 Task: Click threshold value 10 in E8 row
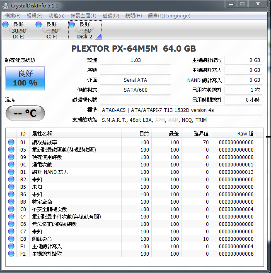pyautogui.click(x=206, y=239)
